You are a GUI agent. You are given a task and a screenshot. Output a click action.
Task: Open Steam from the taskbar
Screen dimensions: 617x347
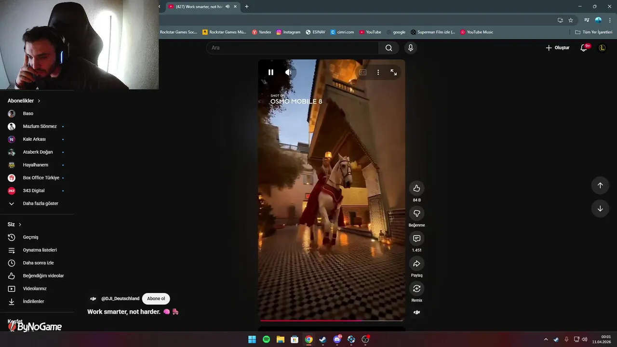322,339
